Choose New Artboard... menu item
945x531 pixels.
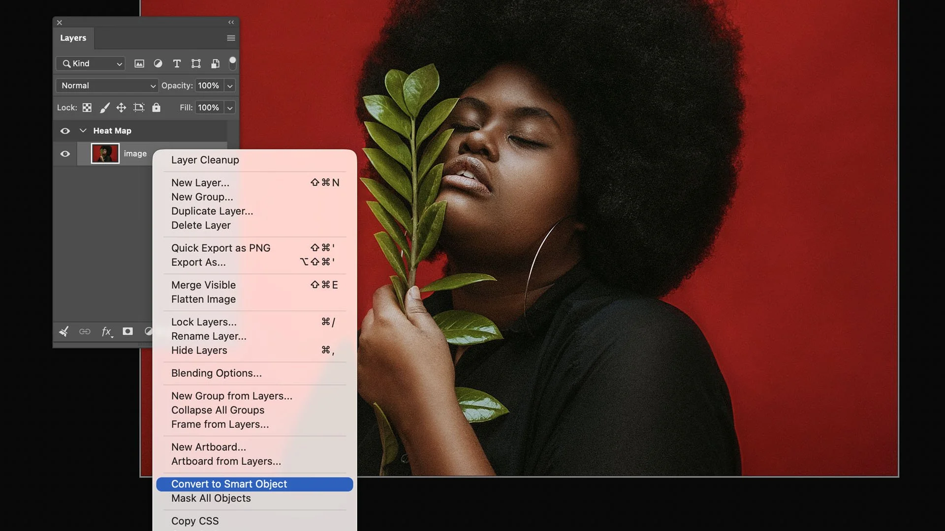254,447
